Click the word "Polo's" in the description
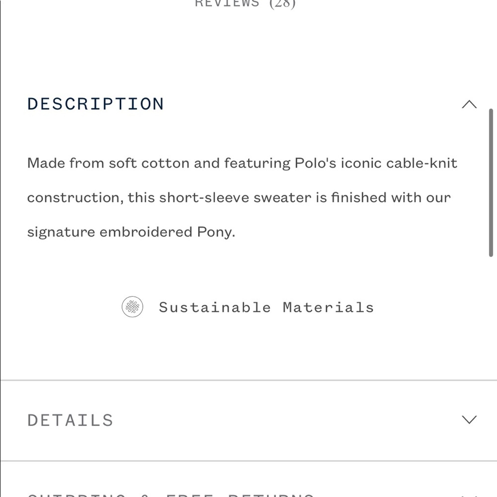 (x=316, y=163)
